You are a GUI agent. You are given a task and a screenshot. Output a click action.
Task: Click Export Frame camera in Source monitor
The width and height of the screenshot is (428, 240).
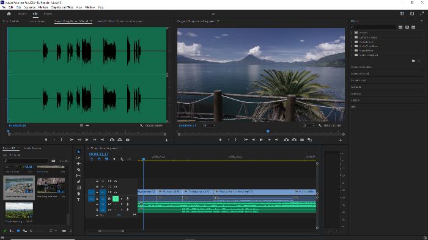pyautogui.click(x=127, y=140)
